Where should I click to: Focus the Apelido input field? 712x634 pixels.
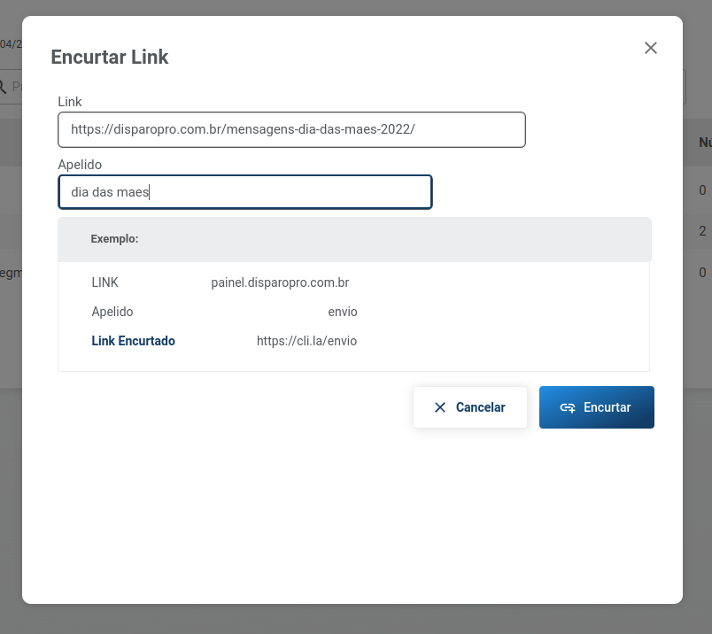coord(245,192)
